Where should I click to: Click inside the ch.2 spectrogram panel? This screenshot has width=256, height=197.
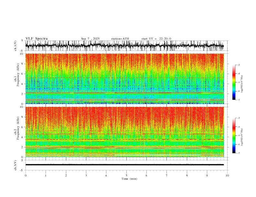coord(125,132)
